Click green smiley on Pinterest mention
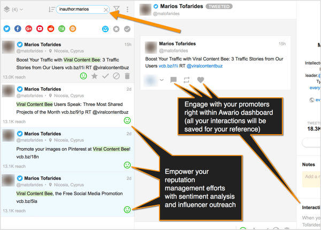Image resolution: width=321 pixels, height=230 pixels. (127, 165)
